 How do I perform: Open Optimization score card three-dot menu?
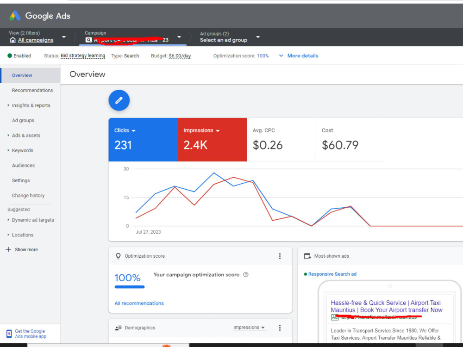[x=280, y=256]
